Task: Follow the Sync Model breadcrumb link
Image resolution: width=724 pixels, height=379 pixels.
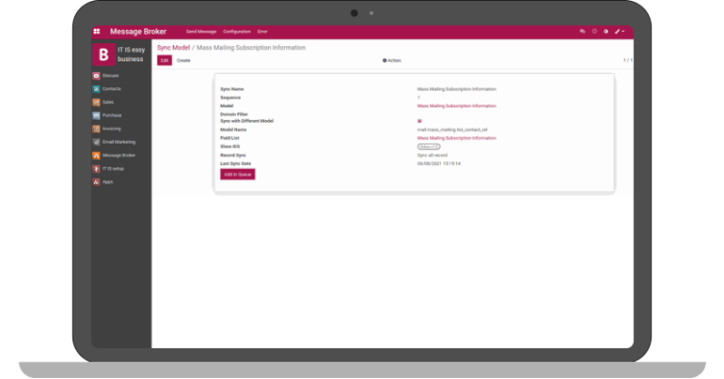Action: coord(173,47)
